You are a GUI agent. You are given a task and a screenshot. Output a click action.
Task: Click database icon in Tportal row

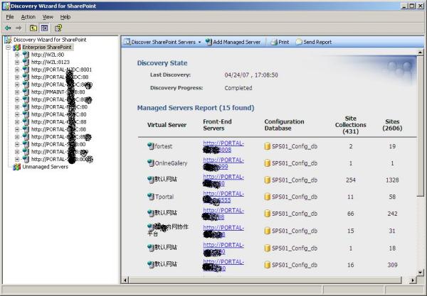[268, 197]
